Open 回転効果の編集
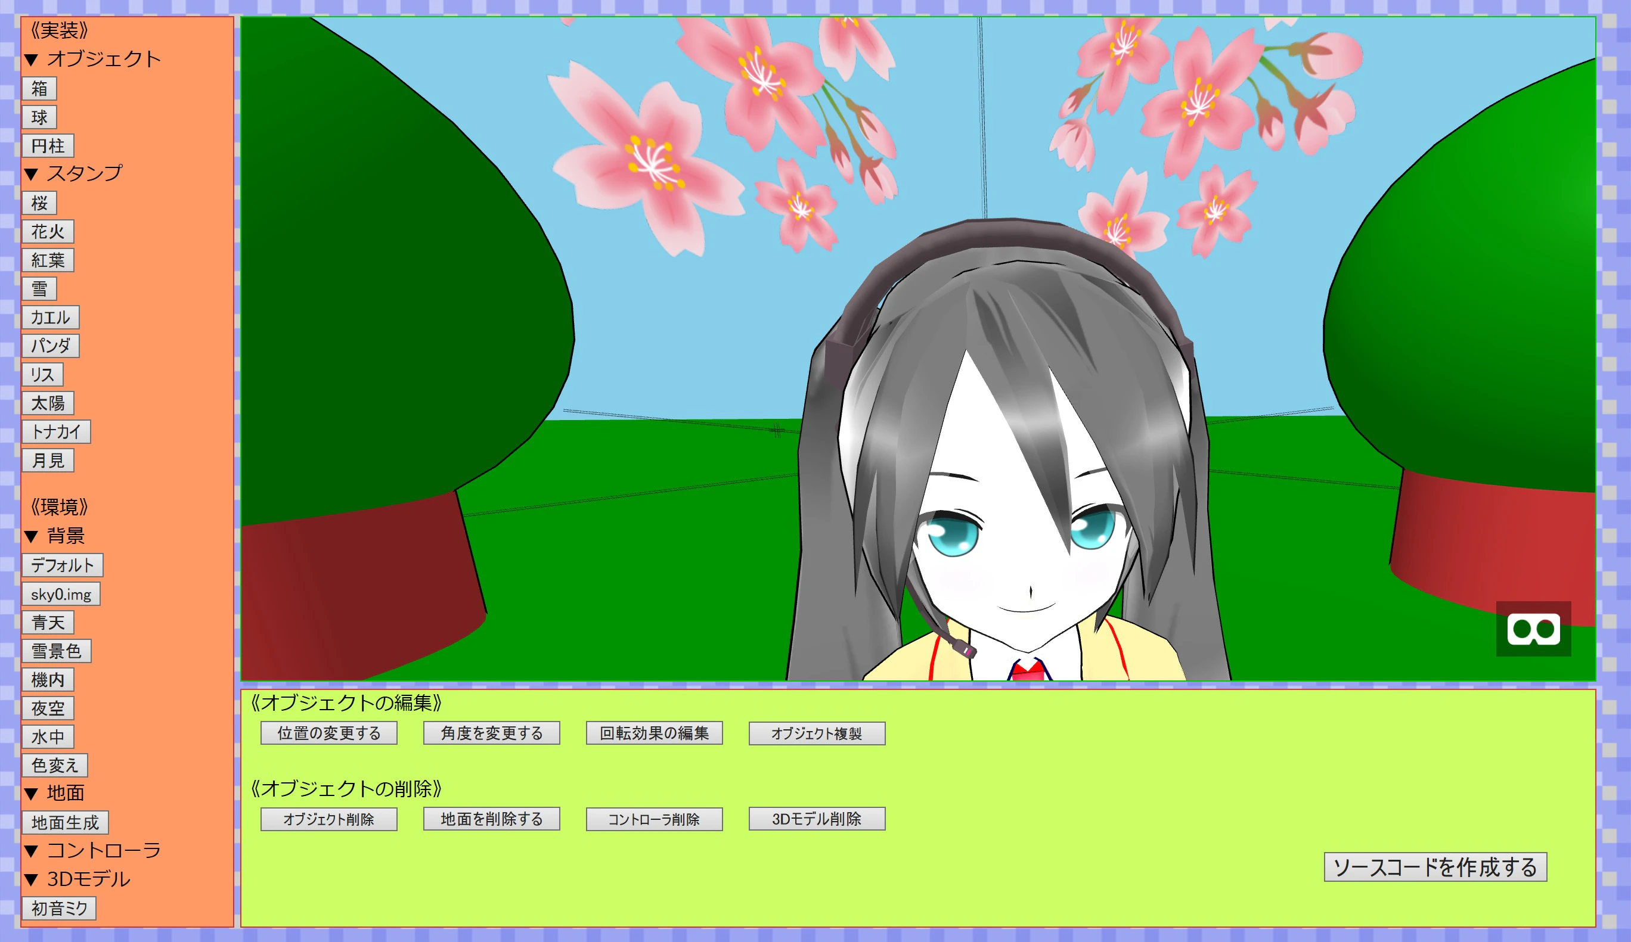The width and height of the screenshot is (1631, 942). [x=655, y=733]
